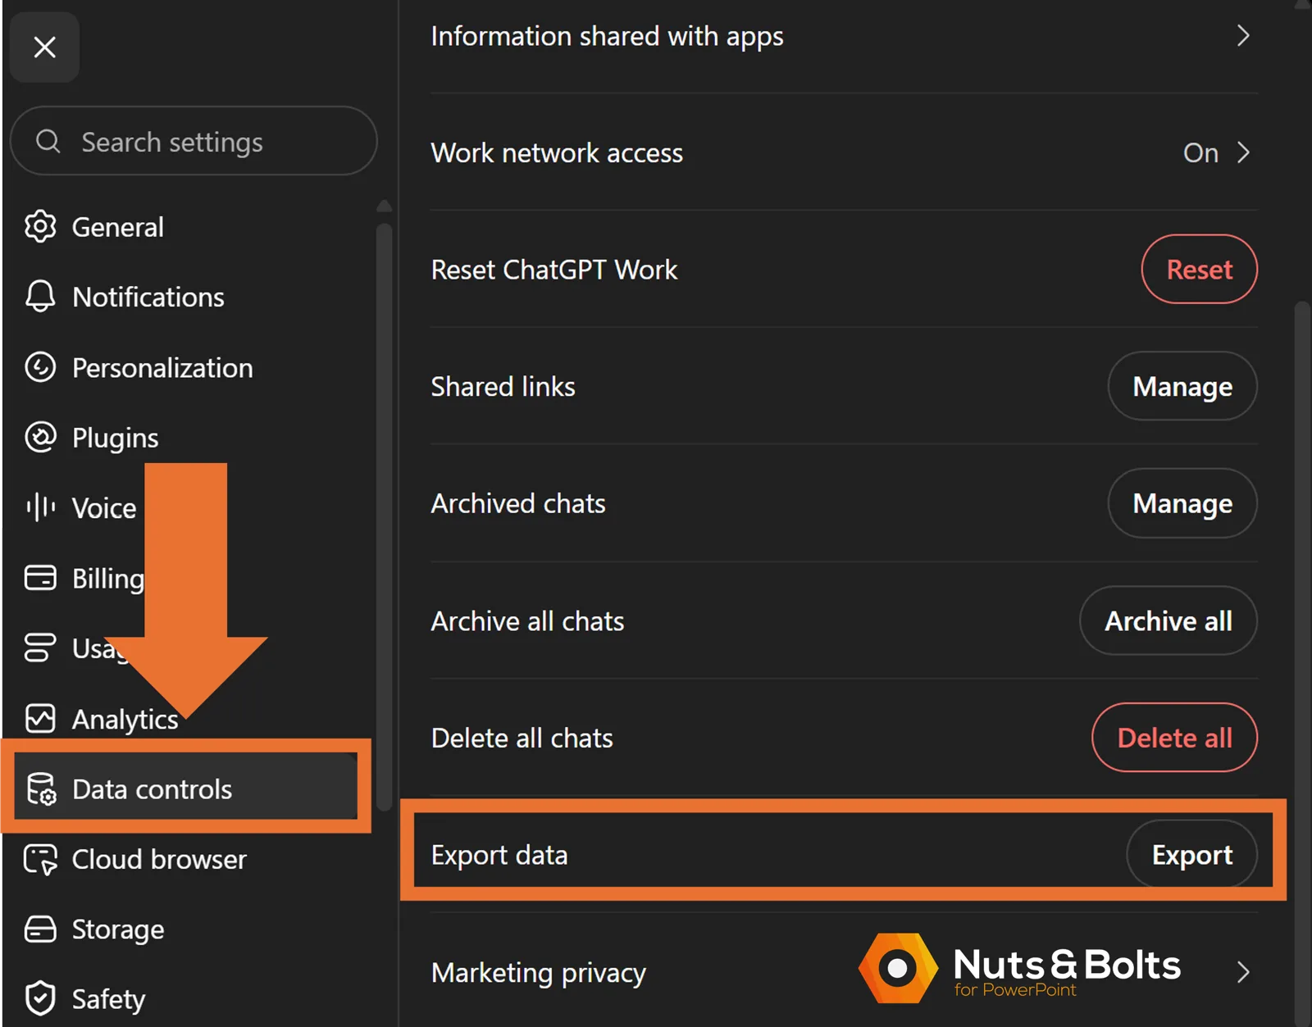Click the Export button
The image size is (1312, 1027).
click(1192, 855)
